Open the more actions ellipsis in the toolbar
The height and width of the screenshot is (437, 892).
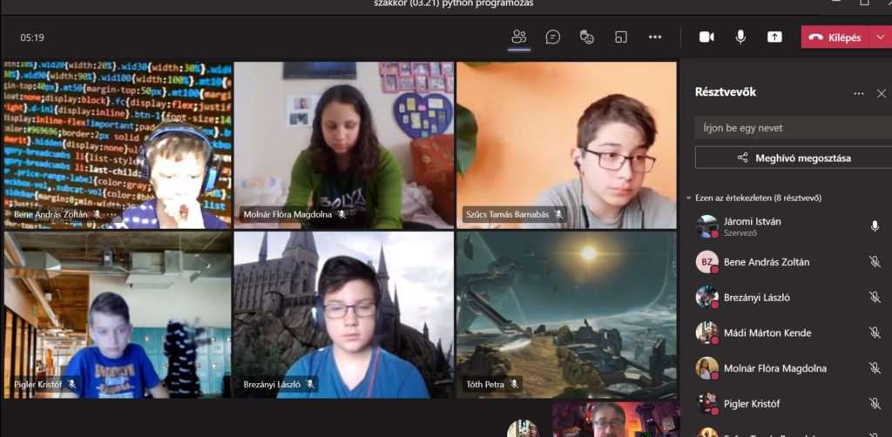click(x=655, y=37)
